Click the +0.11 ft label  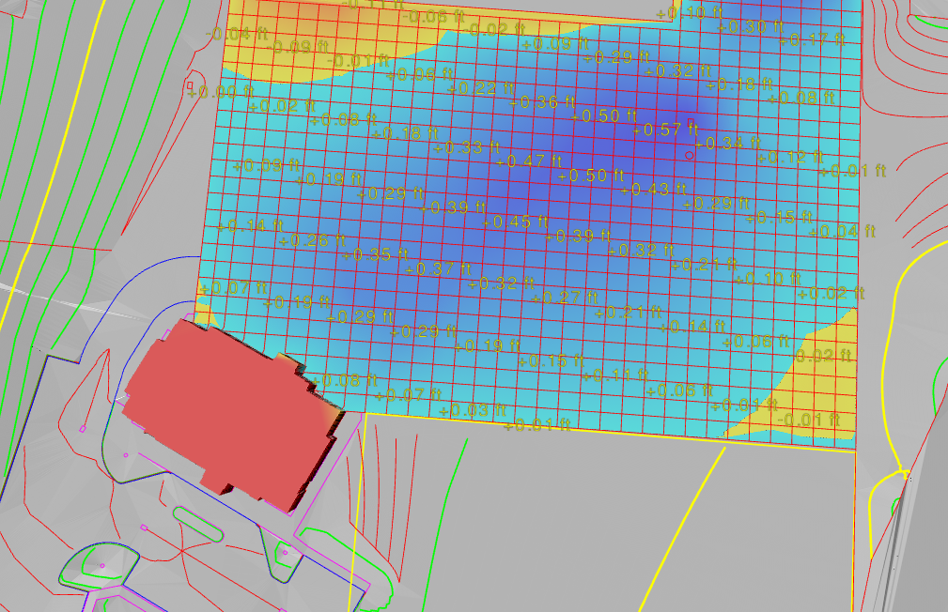pyautogui.click(x=615, y=375)
